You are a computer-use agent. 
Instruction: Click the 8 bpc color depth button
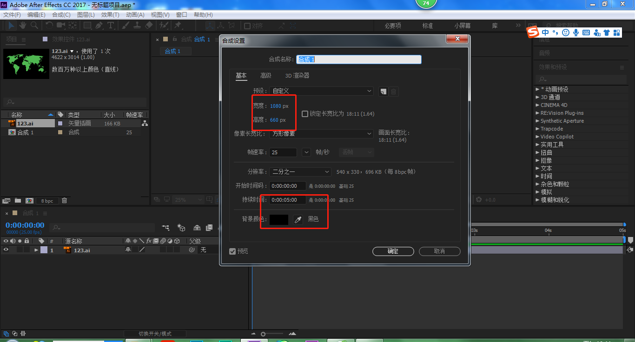tap(47, 201)
